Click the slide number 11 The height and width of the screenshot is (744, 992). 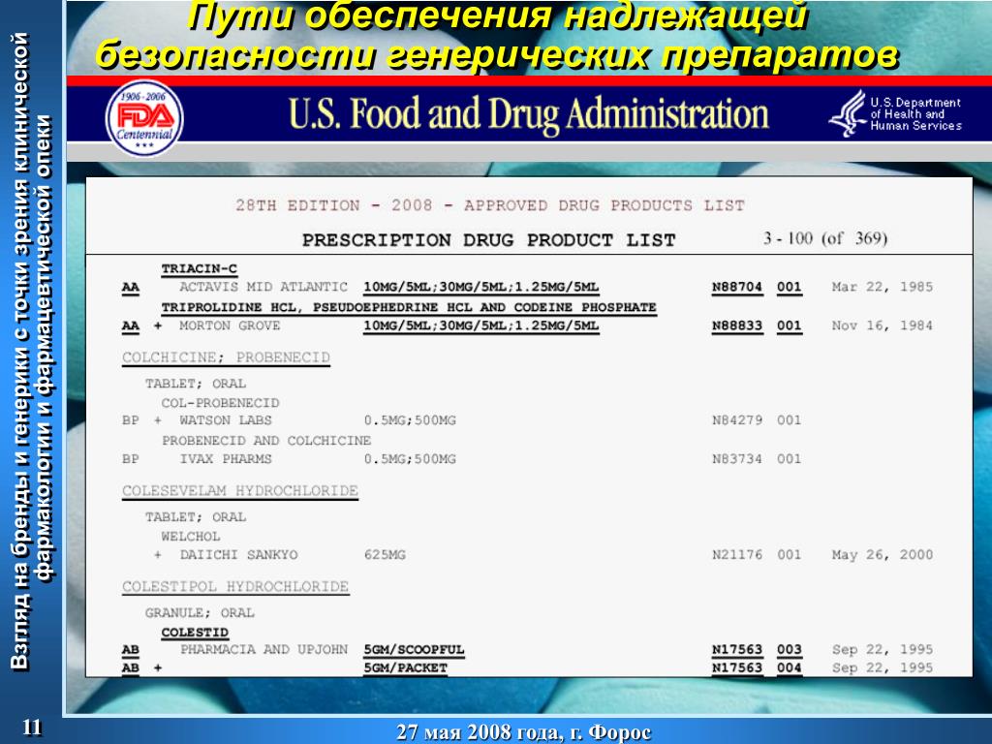(x=32, y=728)
